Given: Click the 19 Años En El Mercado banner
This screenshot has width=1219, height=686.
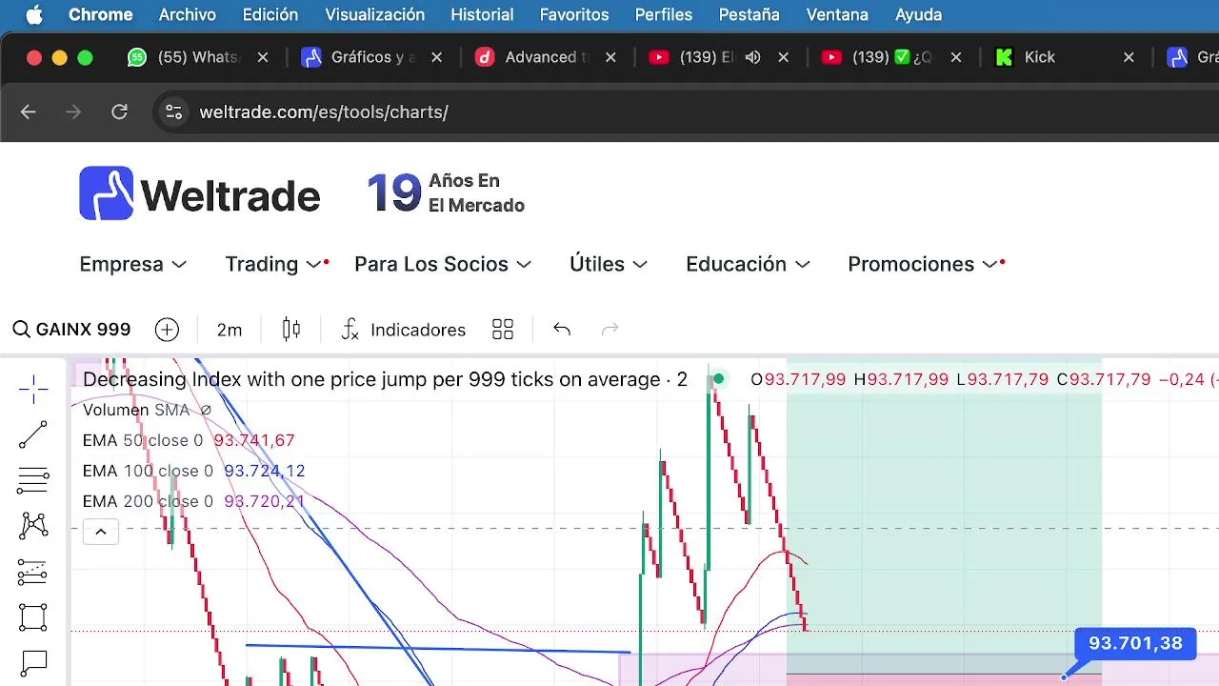Looking at the screenshot, I should pos(446,192).
